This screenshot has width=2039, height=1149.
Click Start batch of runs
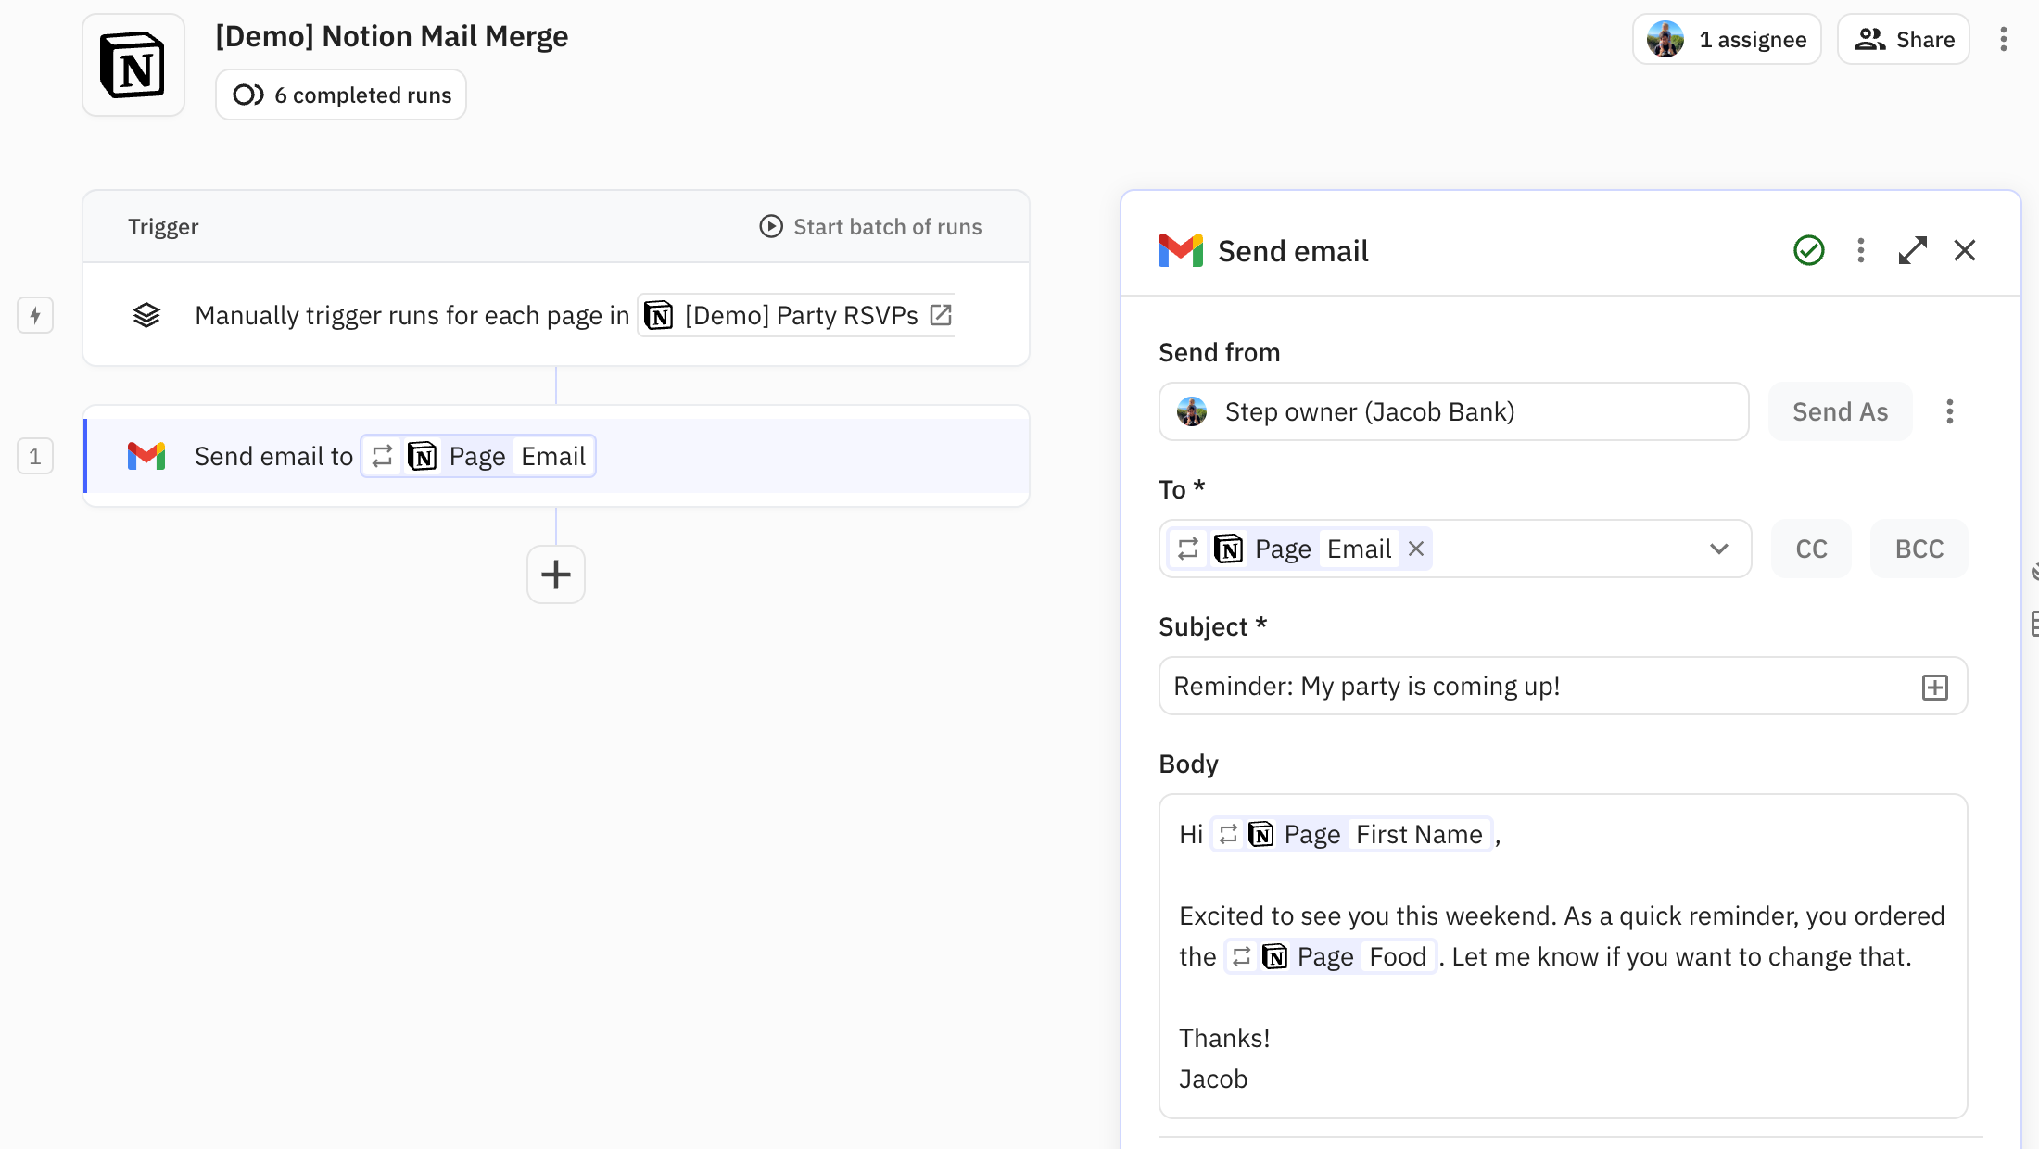[x=870, y=227]
